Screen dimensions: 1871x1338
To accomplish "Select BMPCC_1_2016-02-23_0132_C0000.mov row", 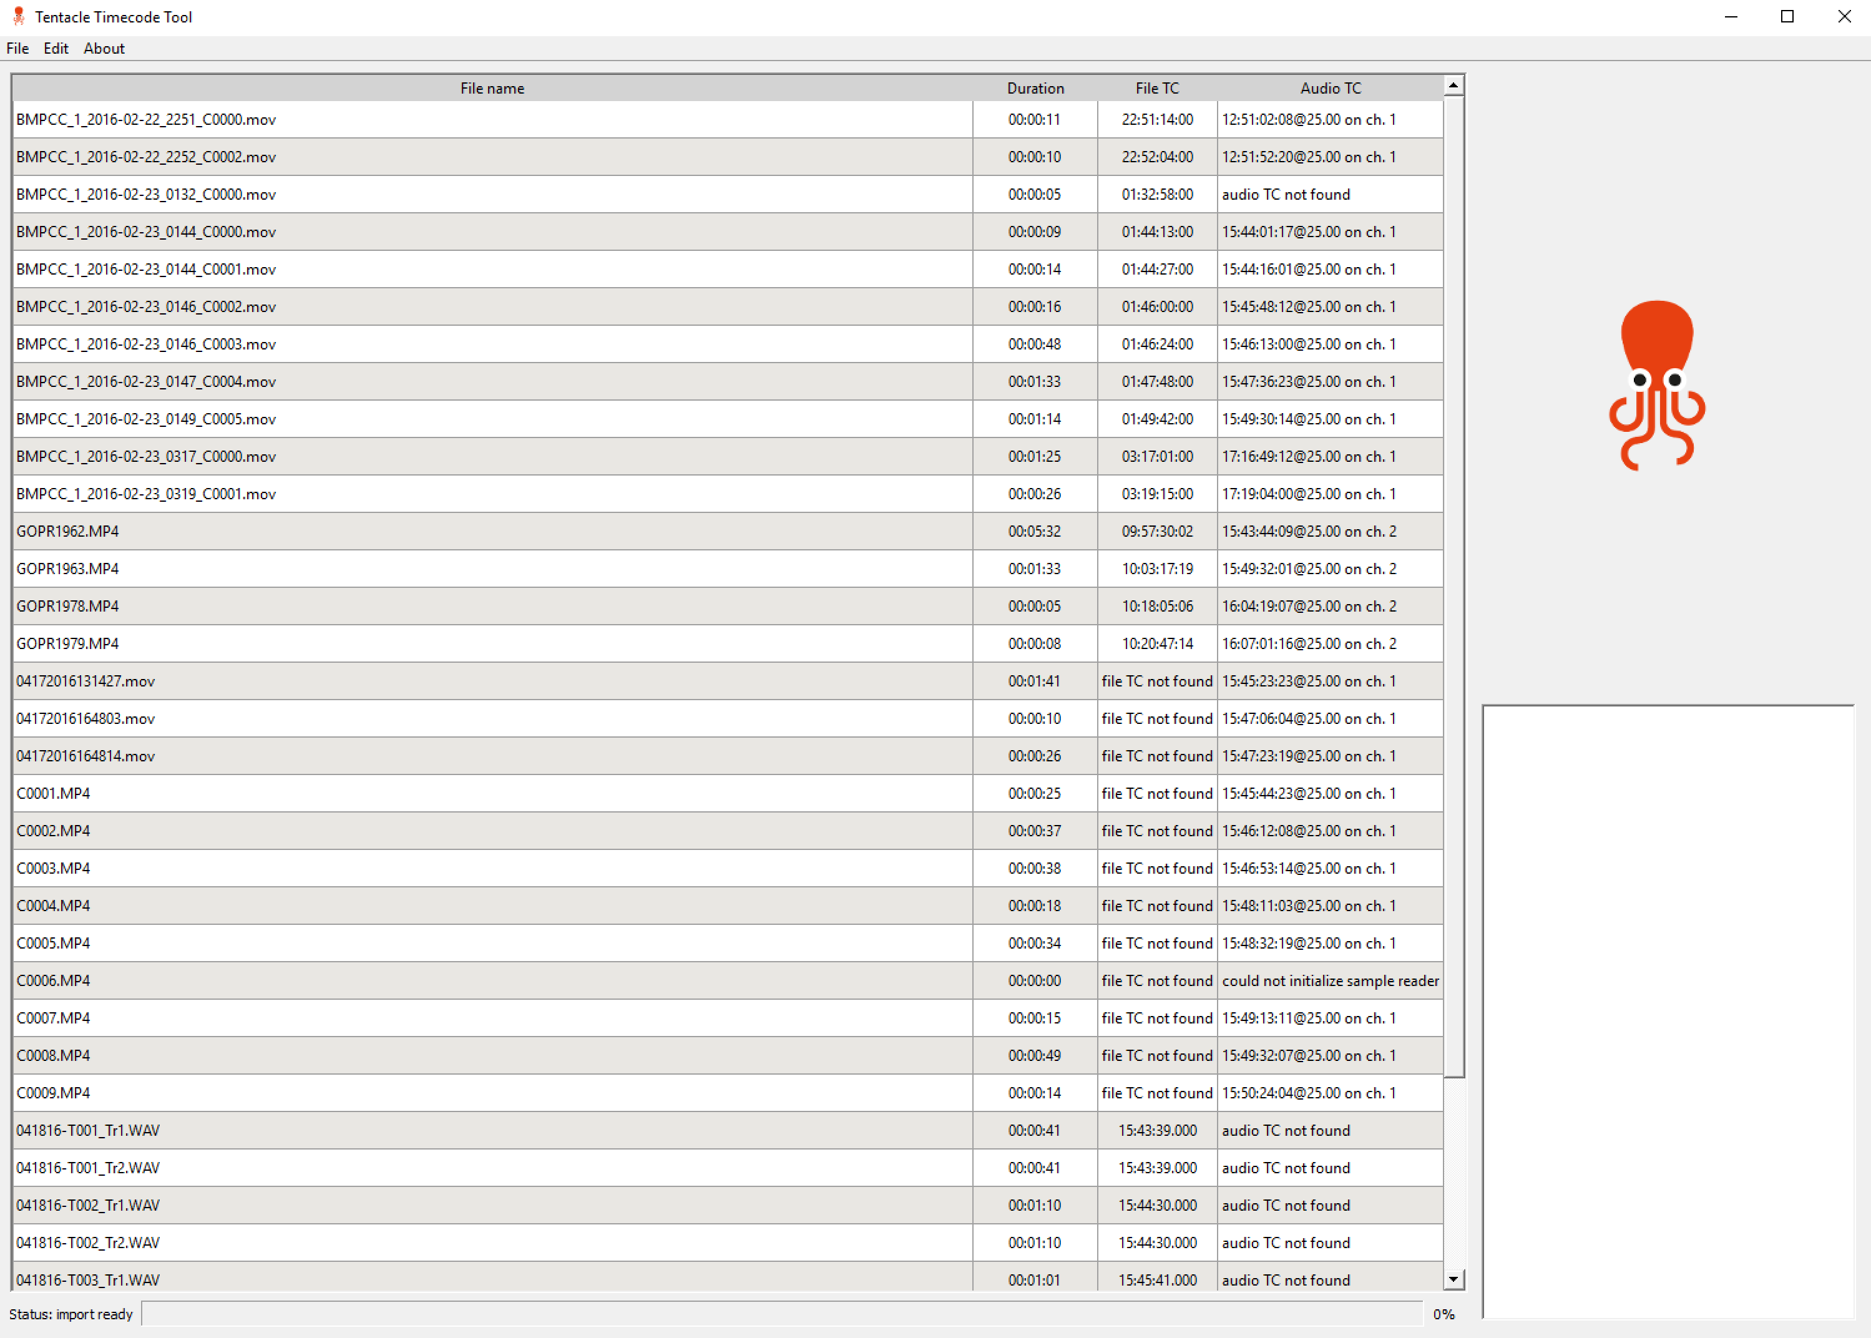I will (x=146, y=195).
